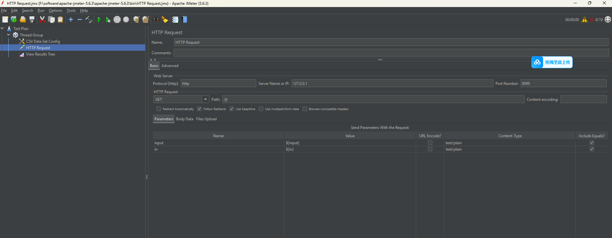This screenshot has width=612, height=238.
Task: Click the Open file folder icon
Action: (x=23, y=19)
